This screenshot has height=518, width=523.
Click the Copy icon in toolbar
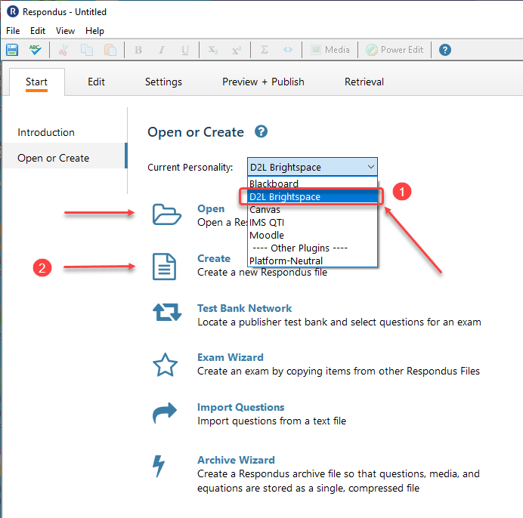click(x=87, y=50)
